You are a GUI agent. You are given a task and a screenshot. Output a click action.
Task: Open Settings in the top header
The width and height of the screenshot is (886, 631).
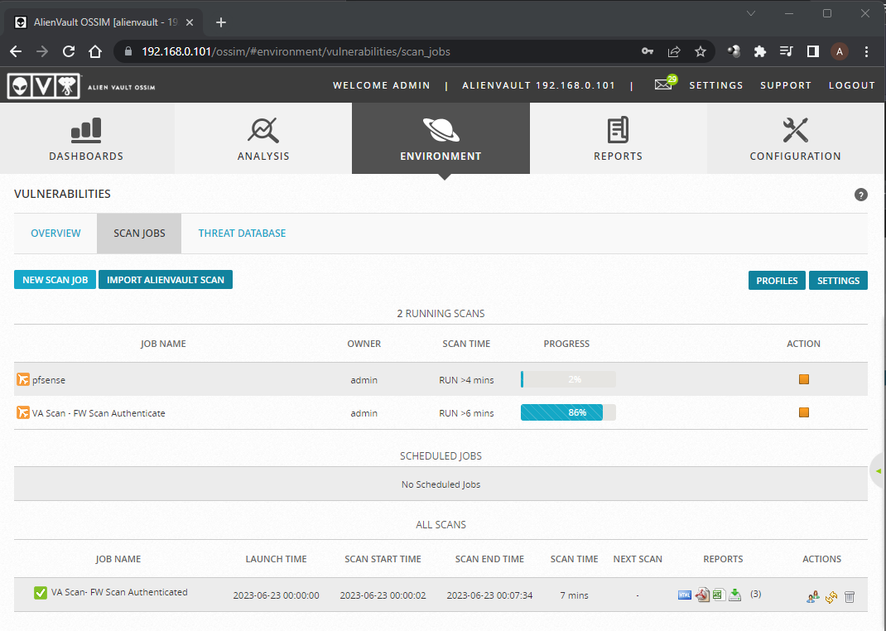click(716, 85)
